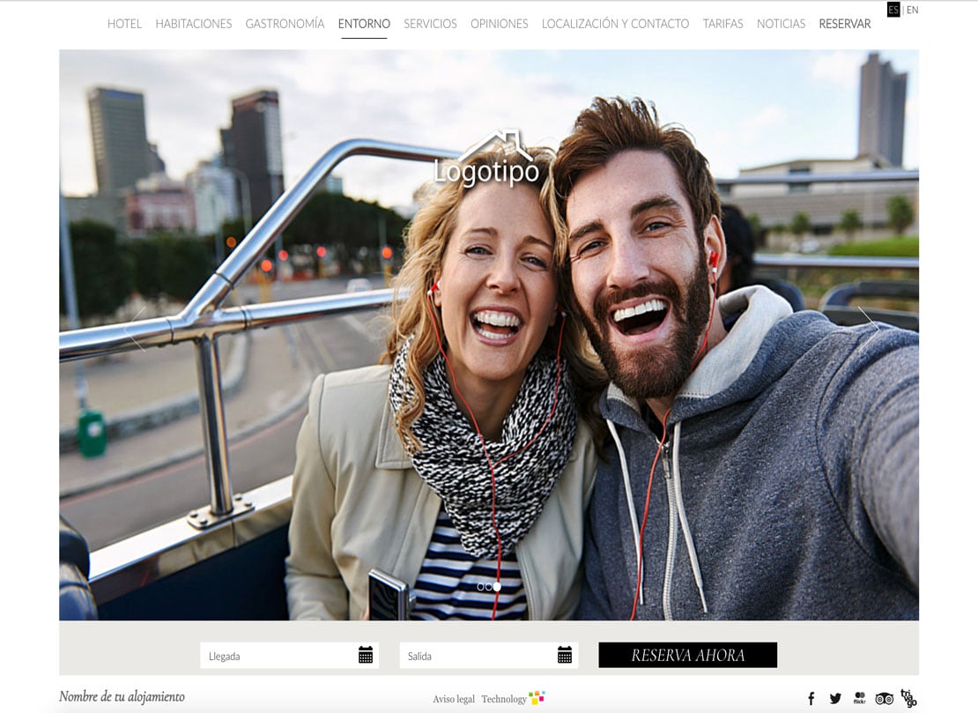The height and width of the screenshot is (713, 978).
Task: Show next slide with right arrow
Action: pos(868,328)
